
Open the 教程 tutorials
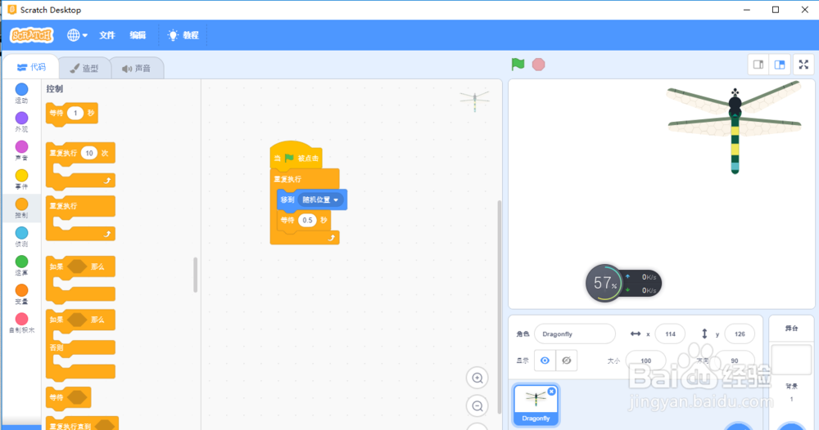pos(183,35)
